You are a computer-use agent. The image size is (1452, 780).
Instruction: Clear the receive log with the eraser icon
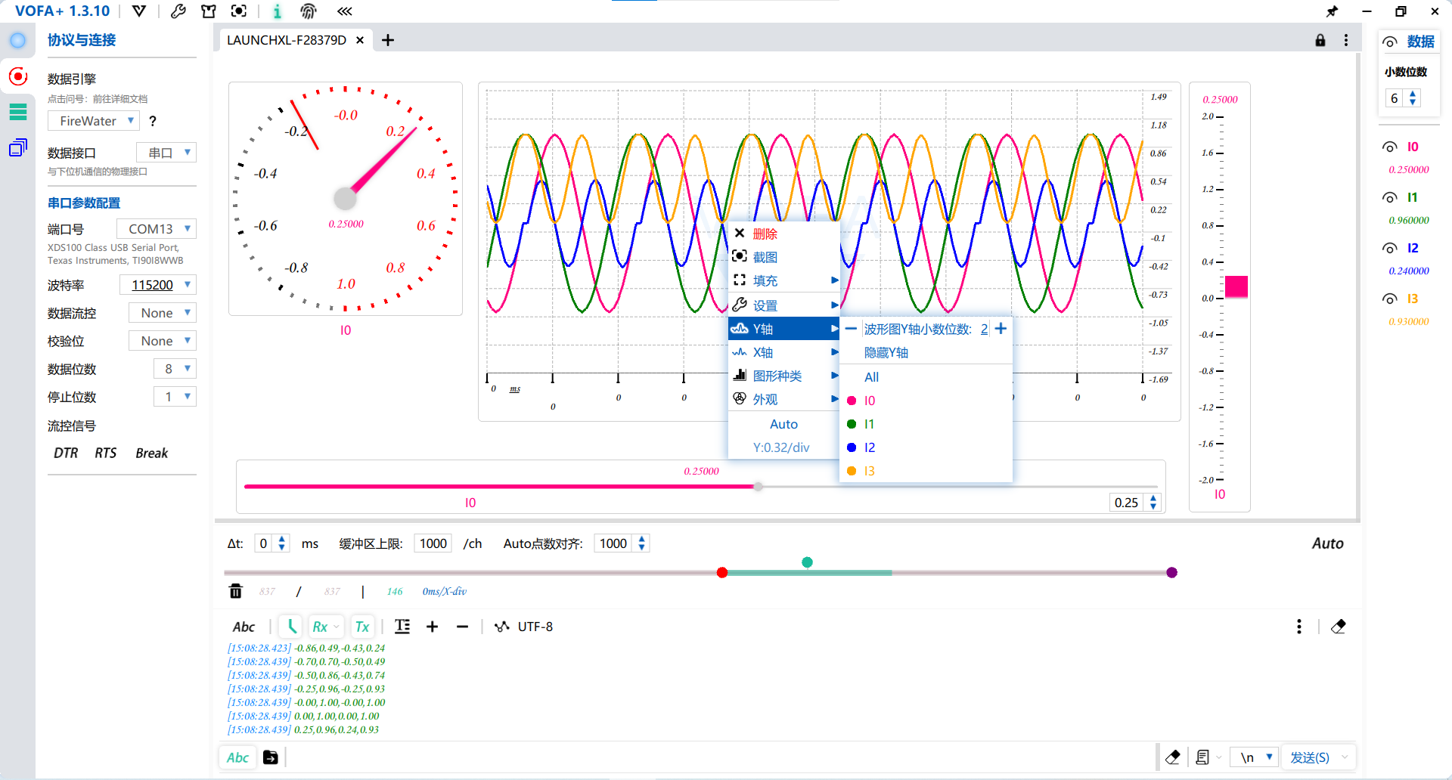(x=1338, y=627)
